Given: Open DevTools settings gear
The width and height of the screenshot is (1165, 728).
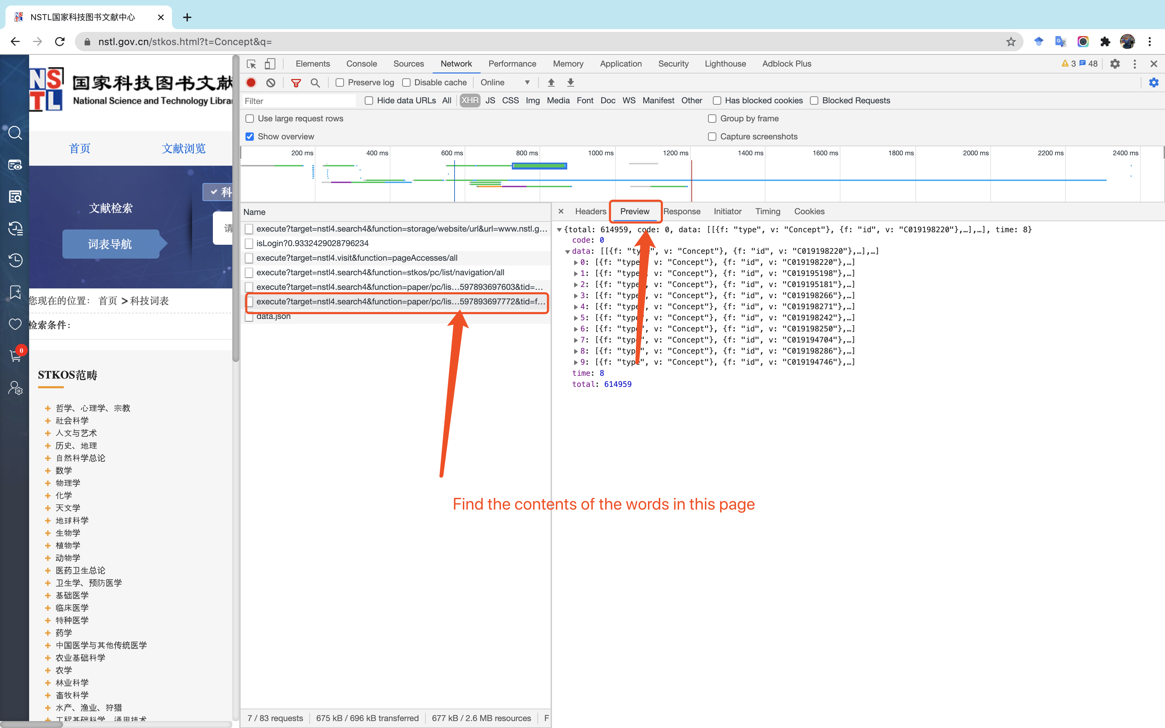Looking at the screenshot, I should point(1115,63).
